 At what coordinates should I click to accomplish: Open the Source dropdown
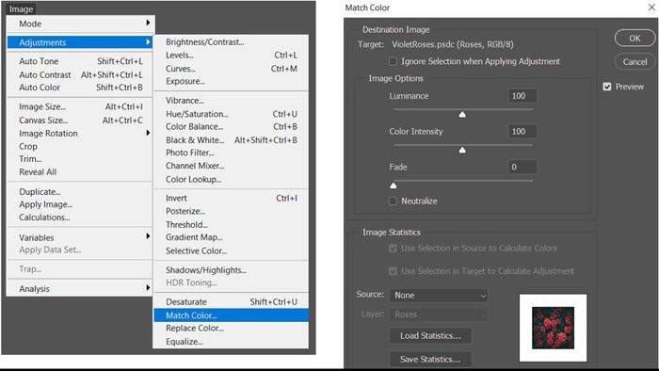439,296
